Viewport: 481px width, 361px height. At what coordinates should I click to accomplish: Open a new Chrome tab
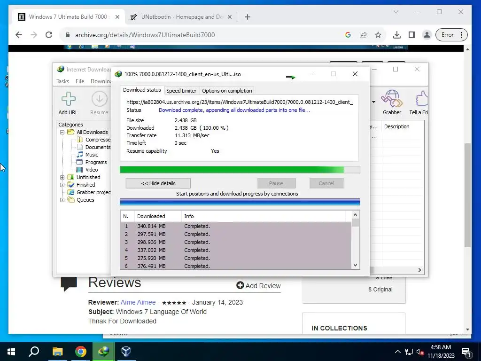point(248,17)
